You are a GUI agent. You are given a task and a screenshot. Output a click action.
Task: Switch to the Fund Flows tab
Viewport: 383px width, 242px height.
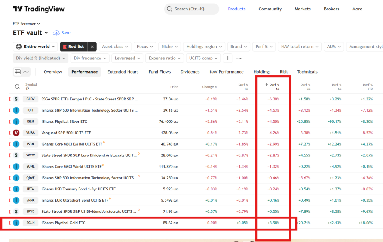(x=160, y=72)
